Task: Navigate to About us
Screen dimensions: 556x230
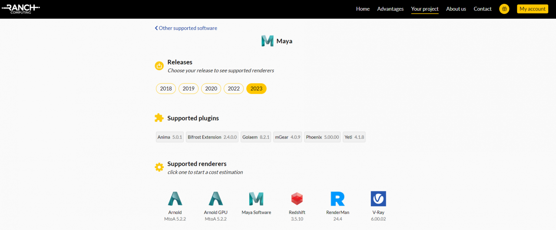Action: pos(456,9)
